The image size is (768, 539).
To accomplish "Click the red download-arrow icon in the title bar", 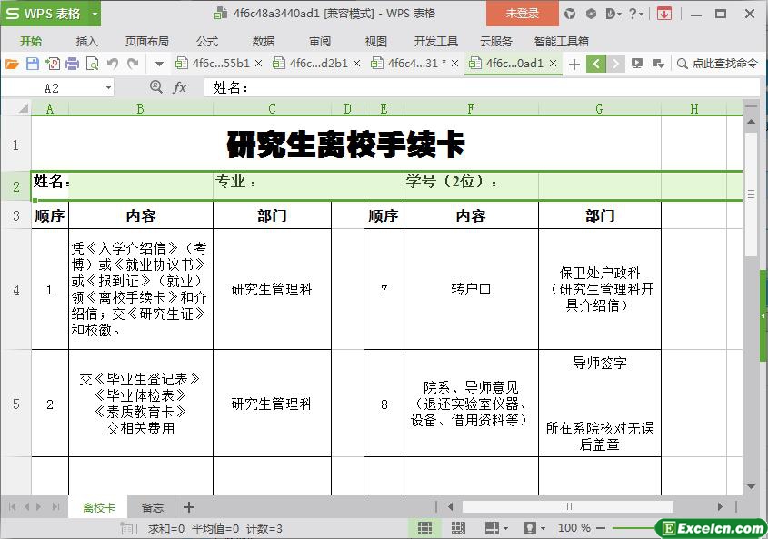I will (664, 14).
